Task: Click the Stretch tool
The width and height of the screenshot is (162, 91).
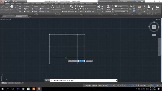Action: (x=27, y=11)
